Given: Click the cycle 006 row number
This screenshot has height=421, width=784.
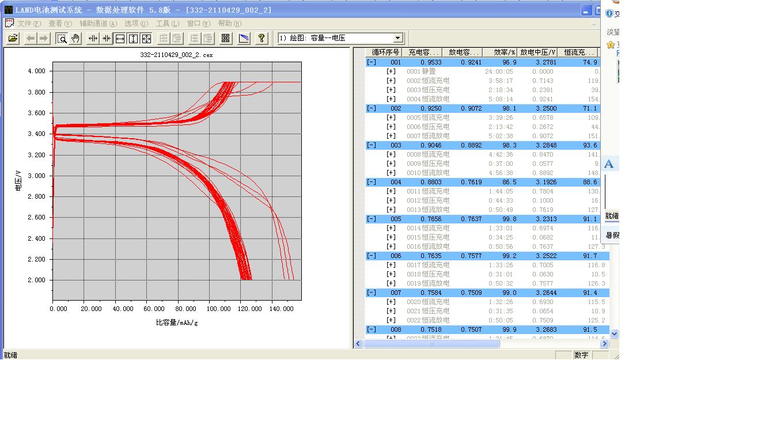Looking at the screenshot, I should 396,256.
